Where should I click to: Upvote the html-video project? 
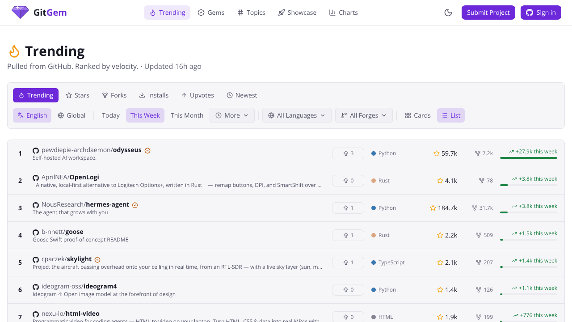pos(348,317)
